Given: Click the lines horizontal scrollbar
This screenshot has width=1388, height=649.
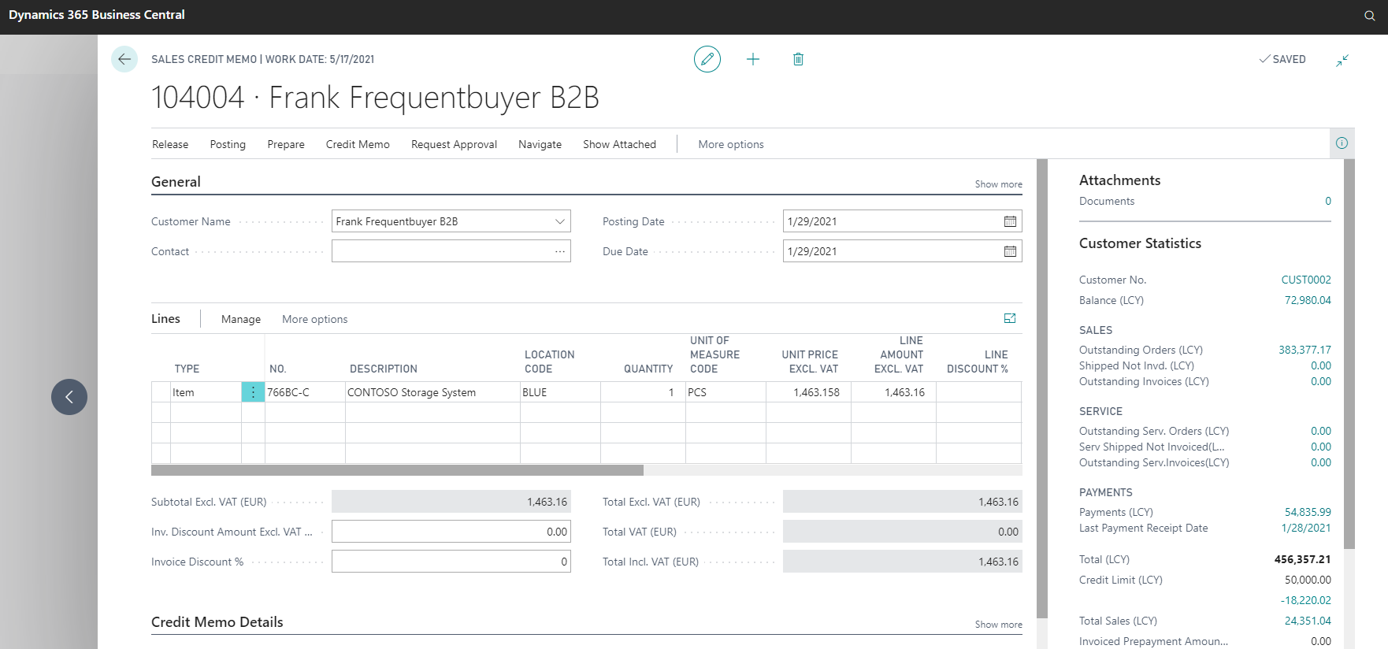Looking at the screenshot, I should (397, 470).
